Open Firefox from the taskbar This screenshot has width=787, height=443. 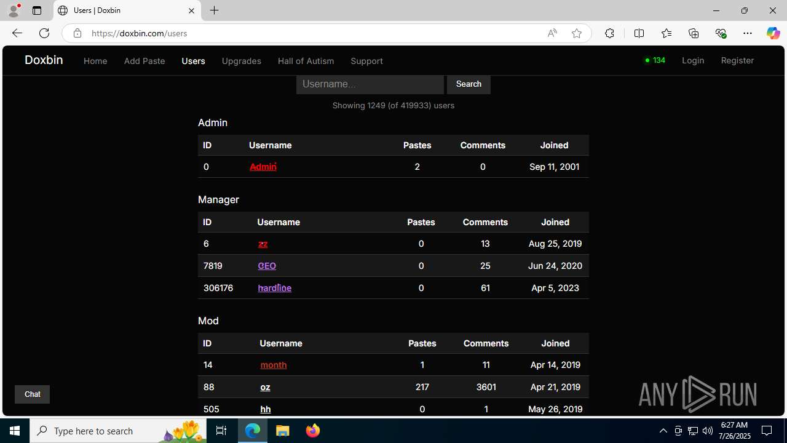(313, 431)
